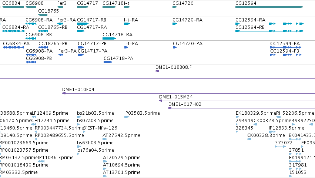This screenshot has width=315, height=178.
Task: Click the bs63h03.5prime EST label
Action: click(95, 143)
